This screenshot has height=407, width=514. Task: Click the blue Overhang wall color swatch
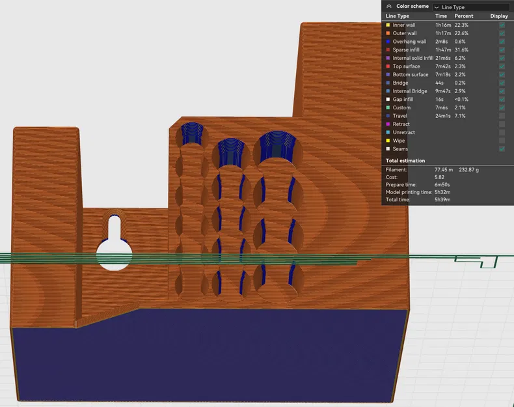[x=388, y=41]
